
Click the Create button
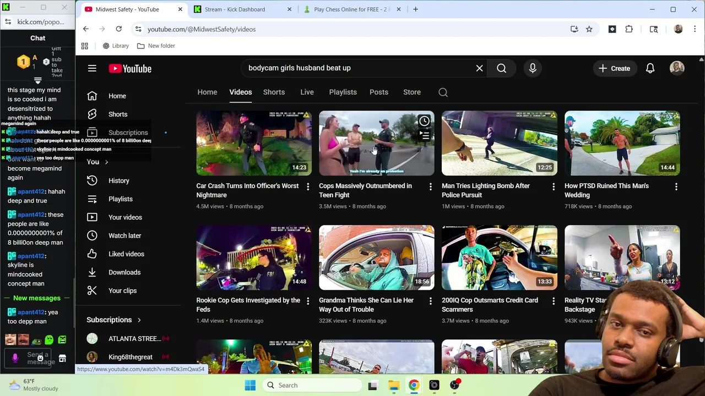tap(614, 68)
